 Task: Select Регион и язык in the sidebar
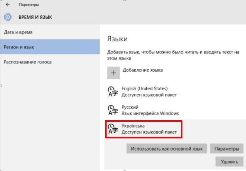tap(19, 47)
